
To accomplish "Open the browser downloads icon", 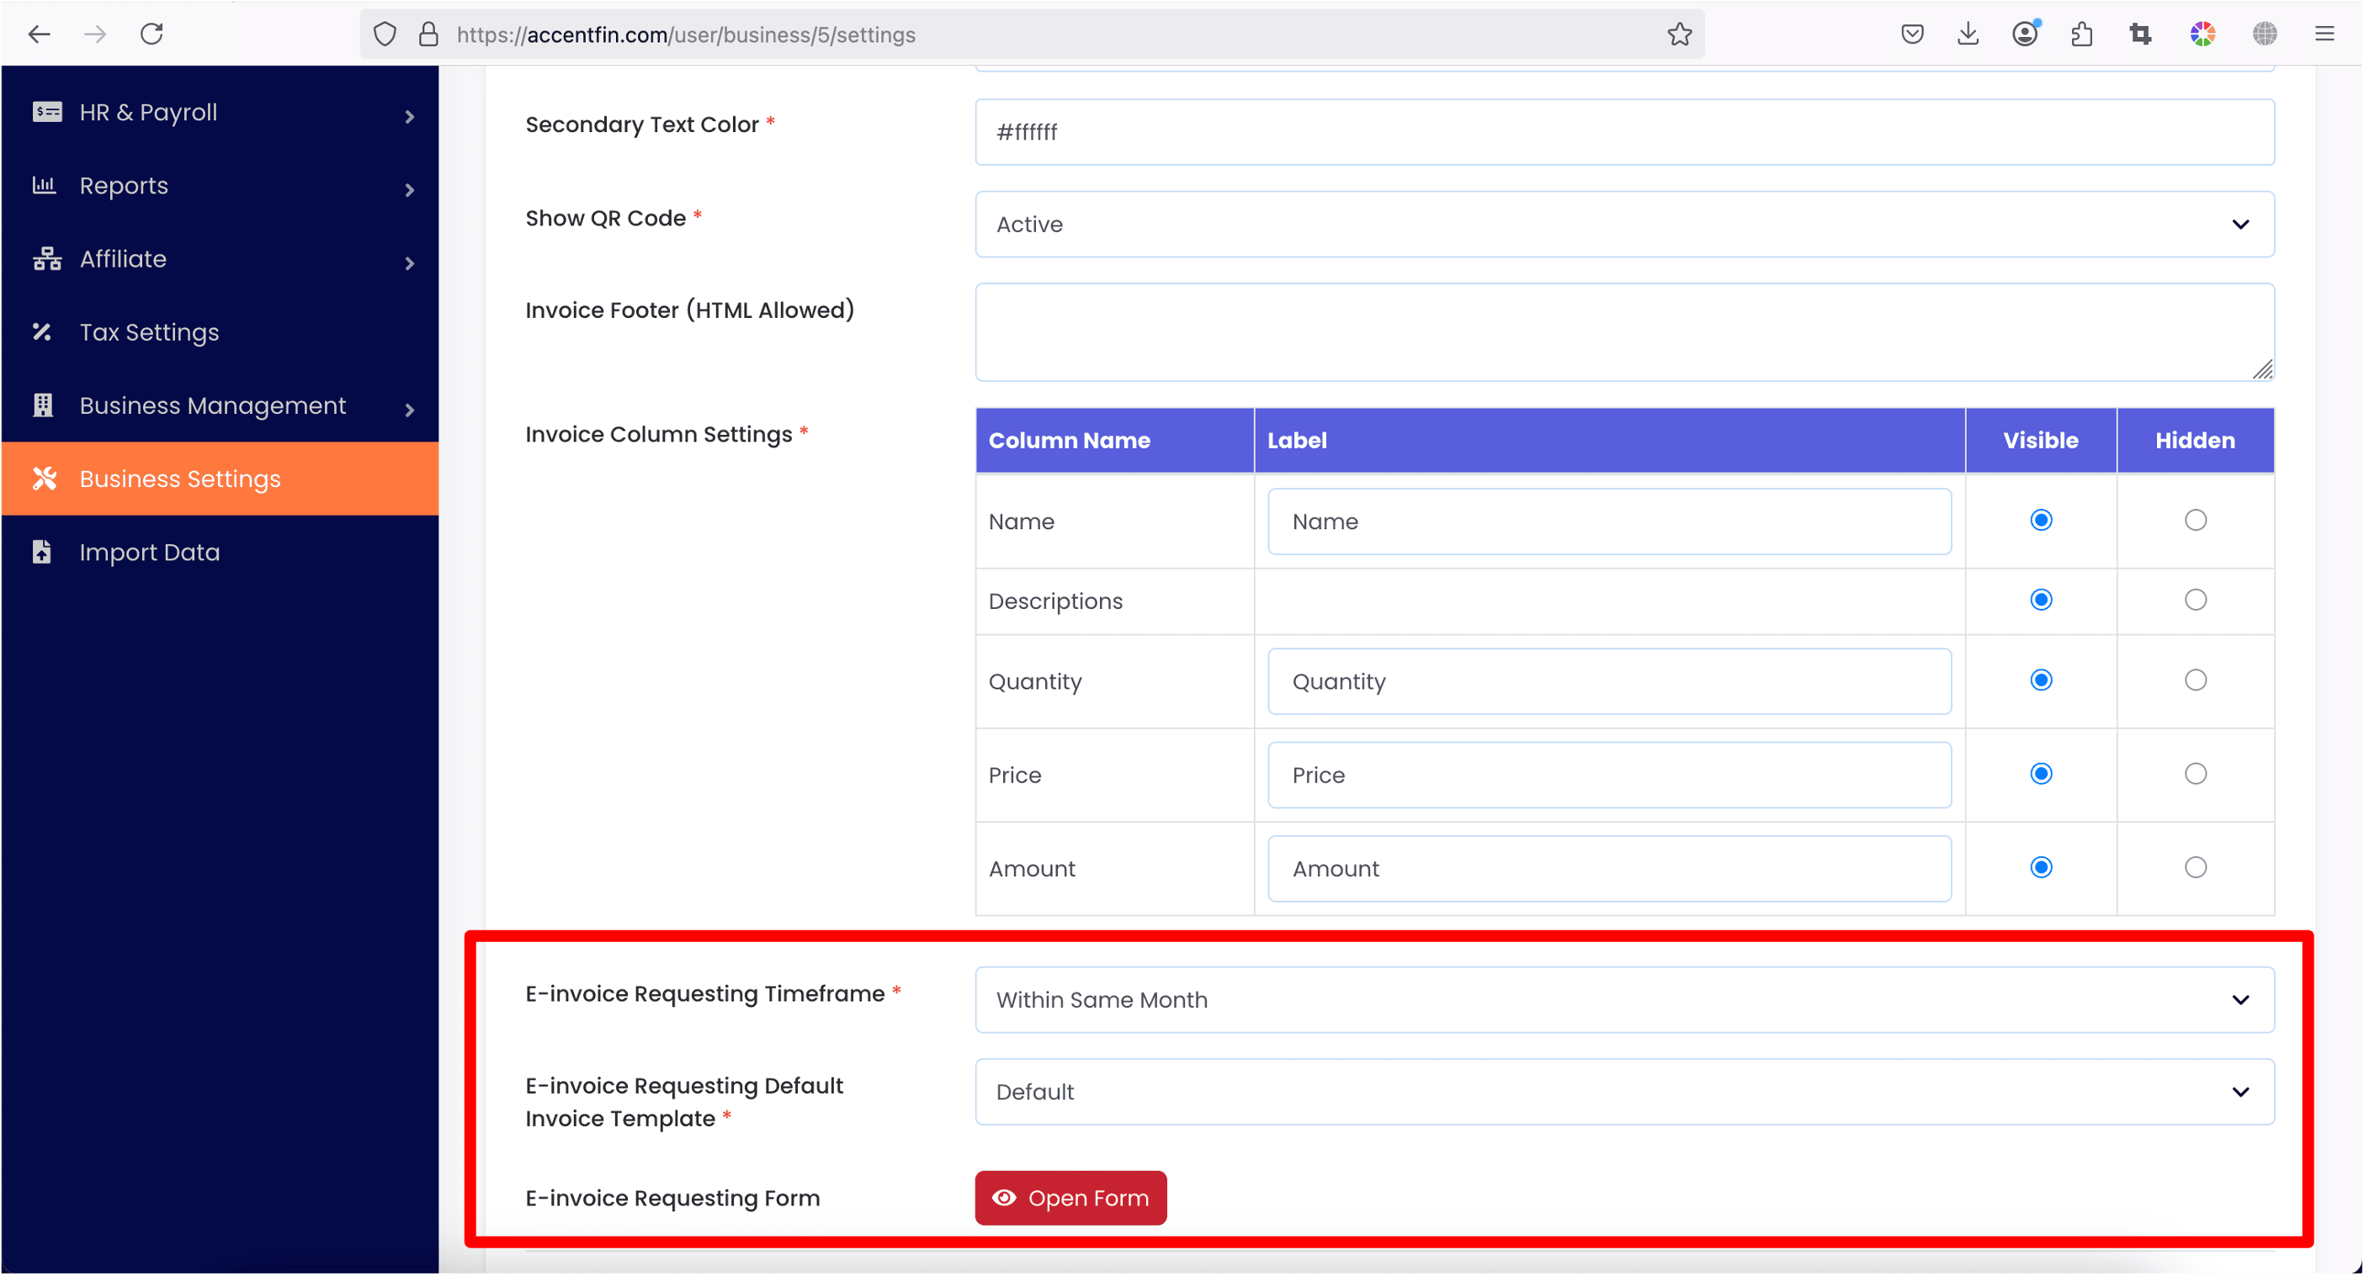I will [x=1968, y=34].
